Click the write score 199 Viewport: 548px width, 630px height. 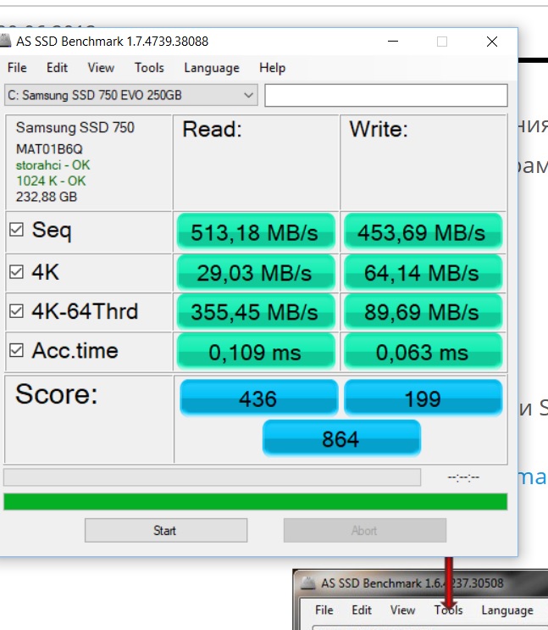click(x=423, y=398)
